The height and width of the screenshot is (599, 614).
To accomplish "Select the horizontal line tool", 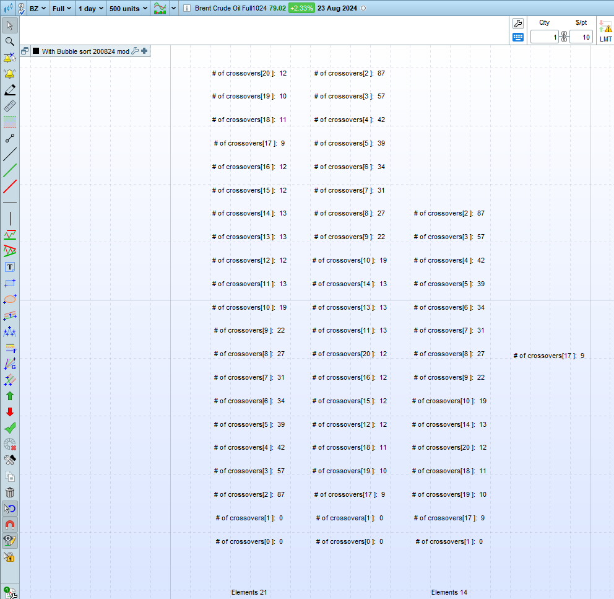I will [10, 203].
